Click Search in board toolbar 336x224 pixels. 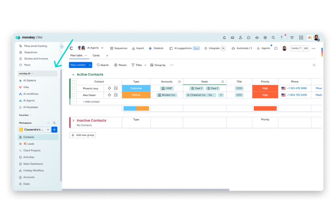[x=103, y=65]
